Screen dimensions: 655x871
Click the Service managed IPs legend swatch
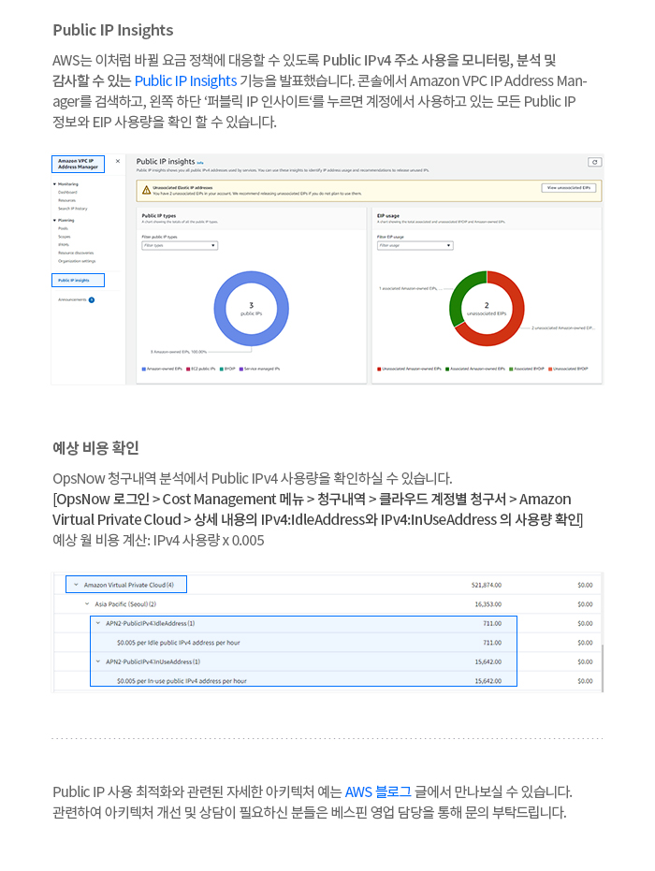[x=241, y=369]
